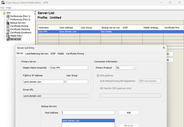Image resolution: width=184 pixels, height=127 pixels.
Task: Click the Certificate Pinning tree icon
Action: point(8,26)
